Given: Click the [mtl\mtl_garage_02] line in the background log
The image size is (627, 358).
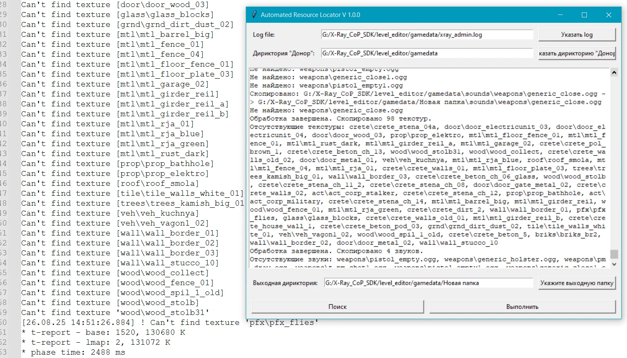Looking at the screenshot, I should click(x=115, y=84).
